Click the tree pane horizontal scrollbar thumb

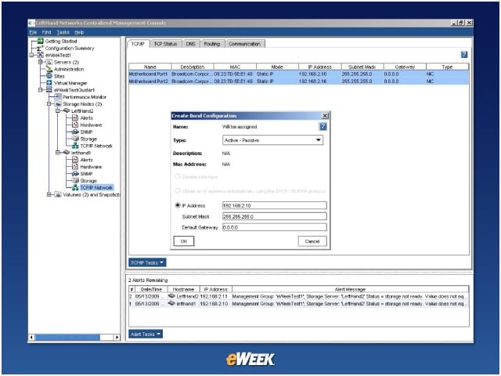[67, 337]
